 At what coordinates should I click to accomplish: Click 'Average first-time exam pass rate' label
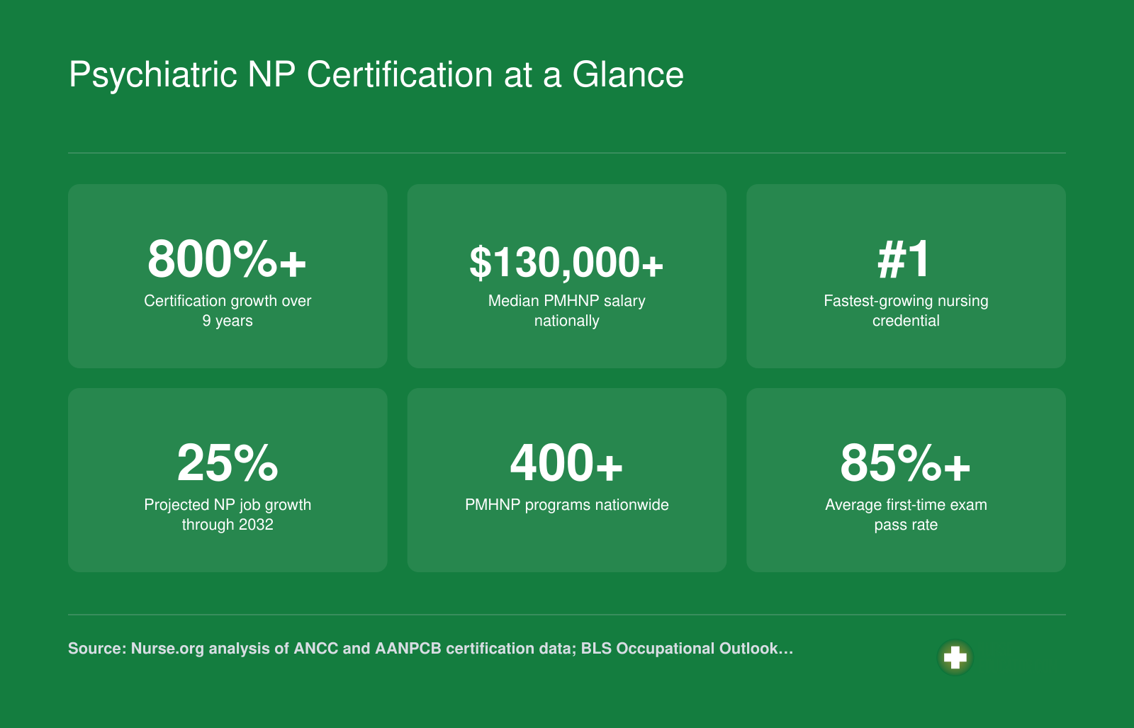click(x=906, y=515)
